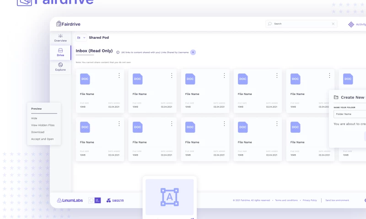Viewport: 366px width, 219px height.
Task: Open options menu of fifth card, top row
Action: click(x=329, y=75)
